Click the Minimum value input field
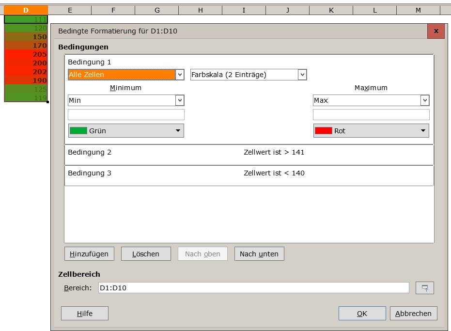Screen dimensions: 451x331 coord(126,115)
